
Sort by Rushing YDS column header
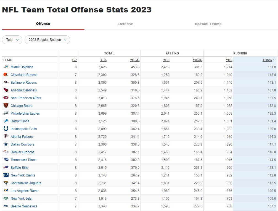point(229,60)
